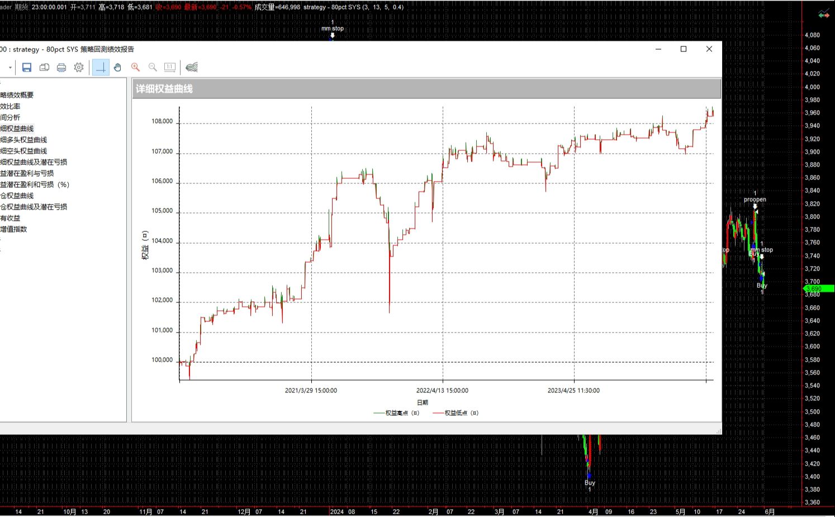Click x-axis label 2023/4/25 11:30:00

click(573, 391)
